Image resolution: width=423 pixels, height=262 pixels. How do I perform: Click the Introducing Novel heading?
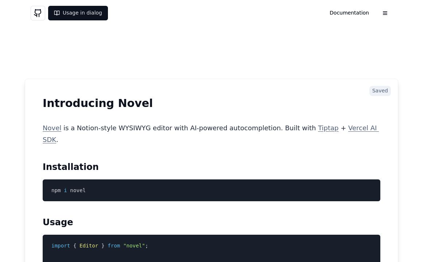point(97,103)
